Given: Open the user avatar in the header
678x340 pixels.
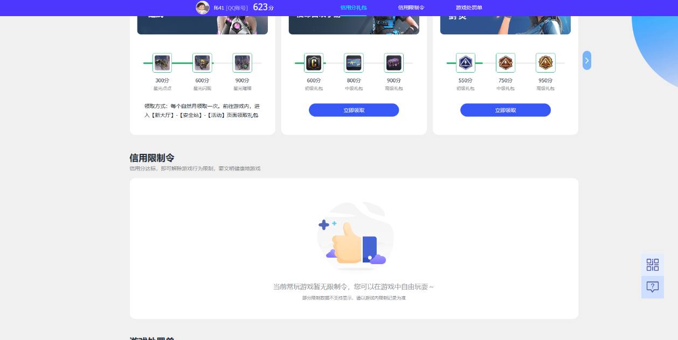Looking at the screenshot, I should [x=203, y=8].
